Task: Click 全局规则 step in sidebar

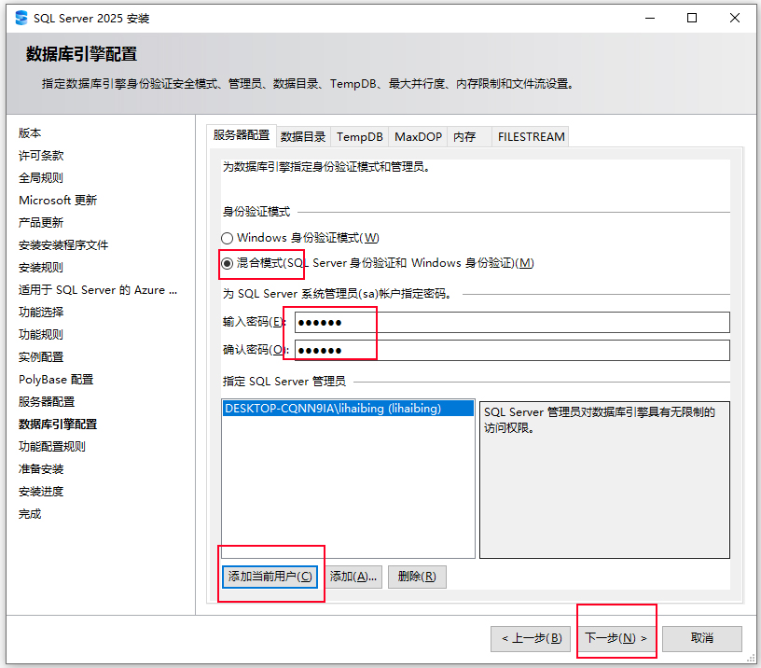Action: coord(41,177)
